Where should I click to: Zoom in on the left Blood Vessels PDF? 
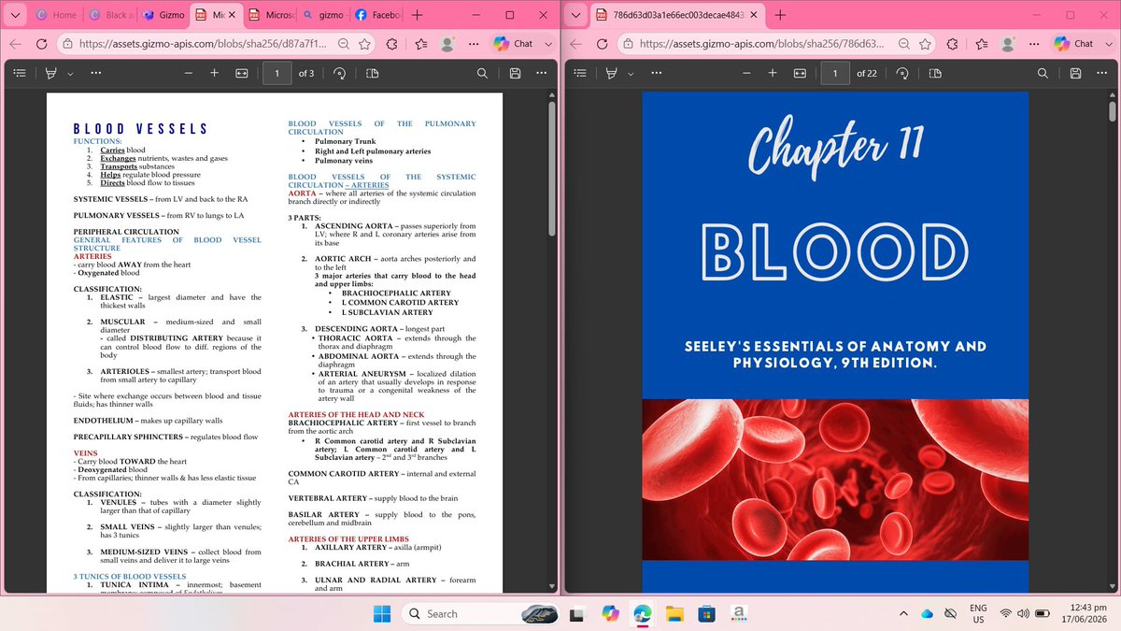coord(214,73)
